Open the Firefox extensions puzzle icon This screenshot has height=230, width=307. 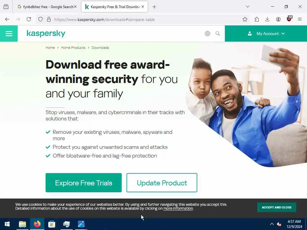257,19
